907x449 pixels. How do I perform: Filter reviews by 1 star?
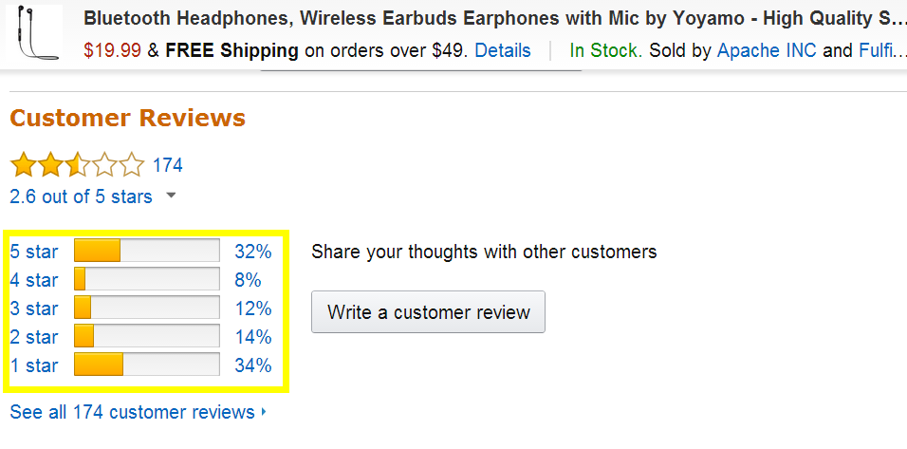point(34,365)
